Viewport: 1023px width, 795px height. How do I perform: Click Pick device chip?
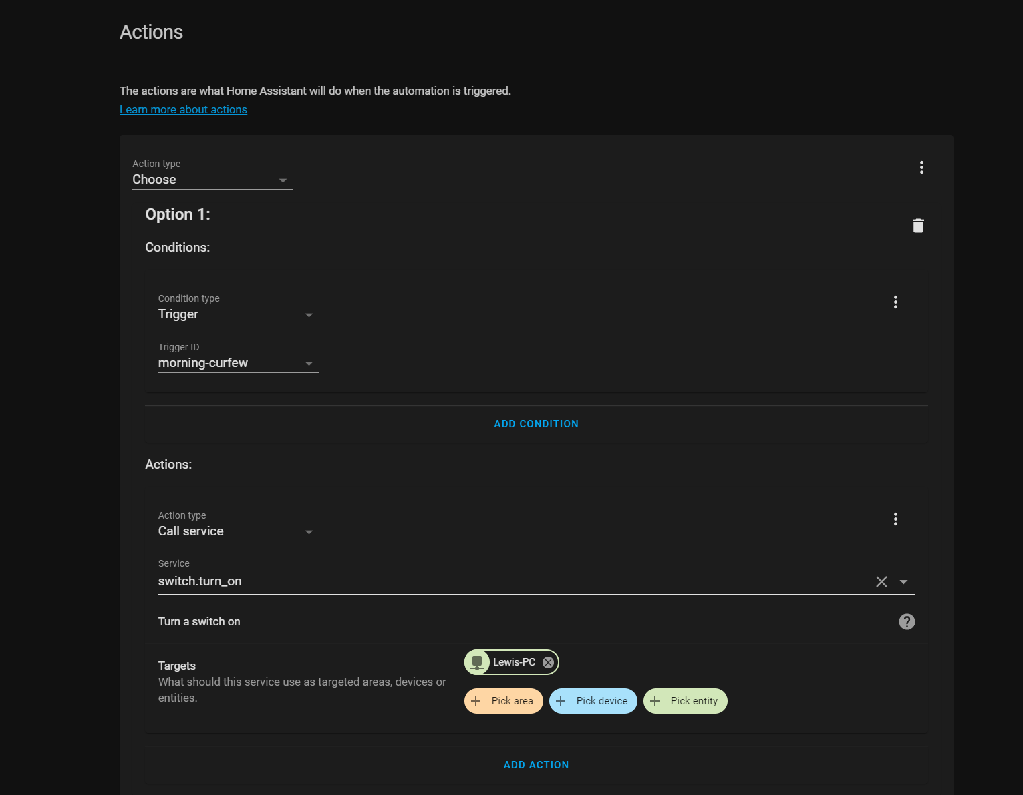593,701
